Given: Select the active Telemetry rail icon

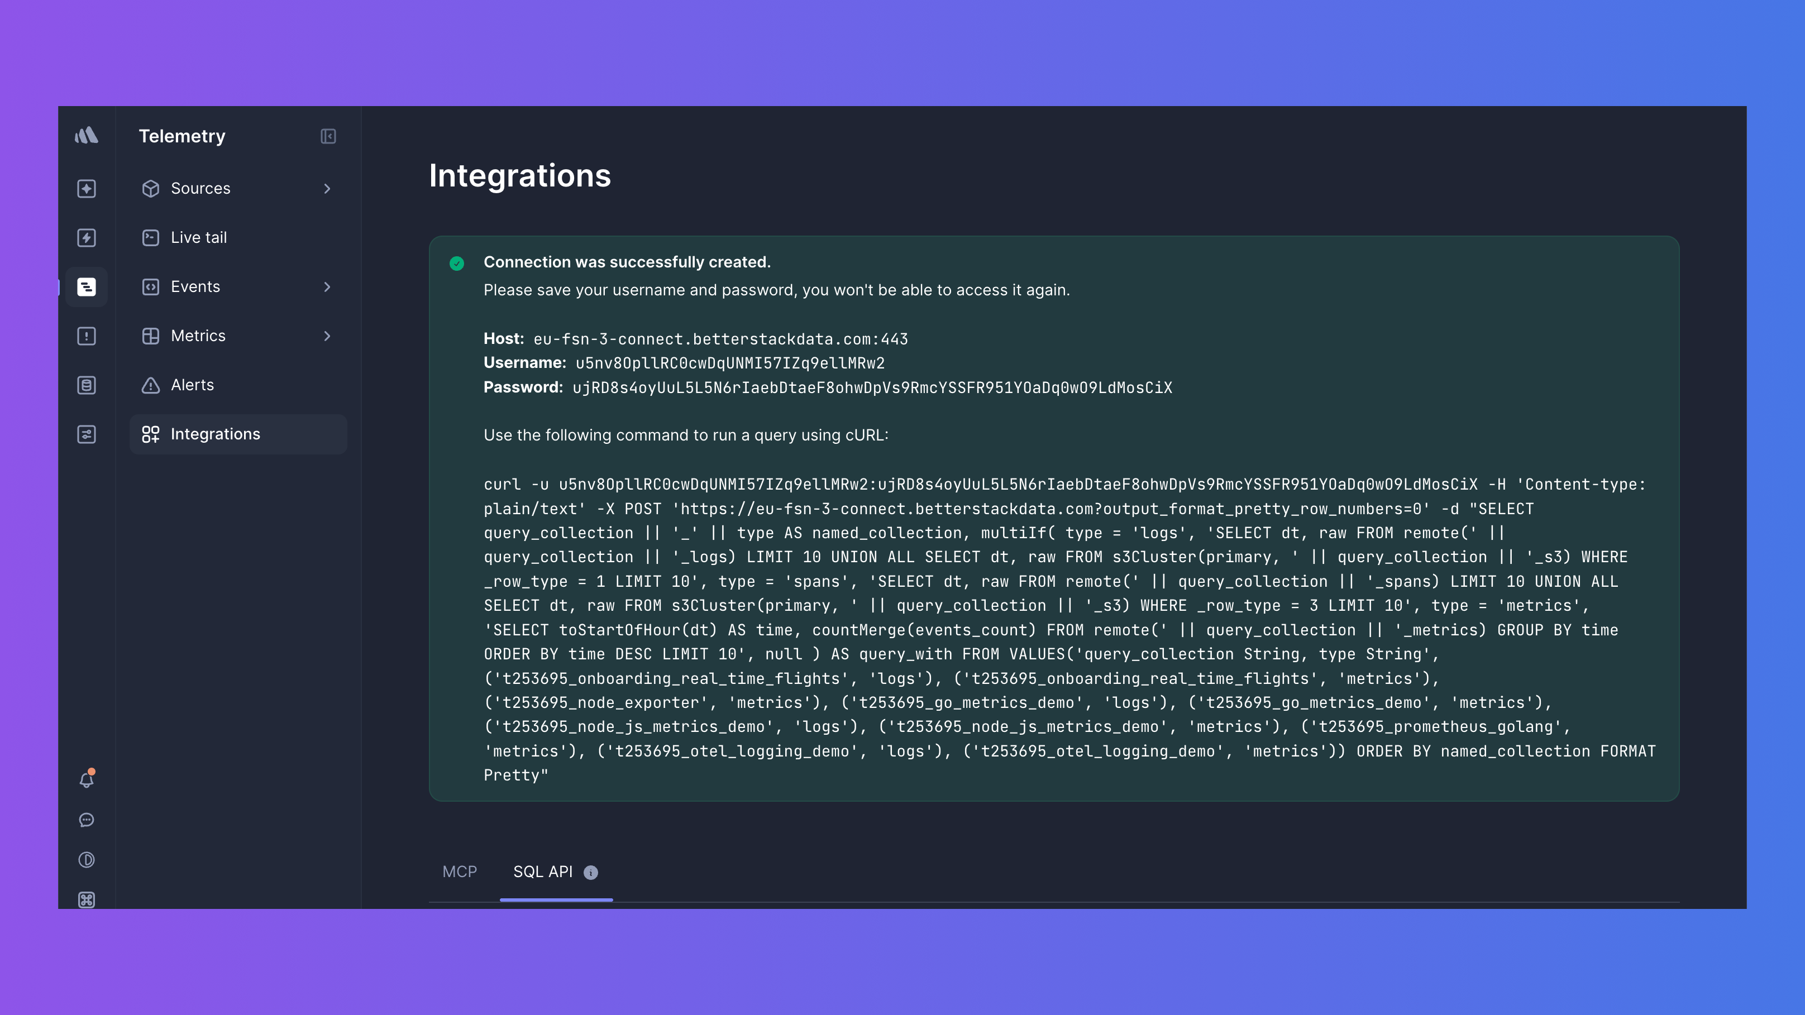Looking at the screenshot, I should coord(86,286).
